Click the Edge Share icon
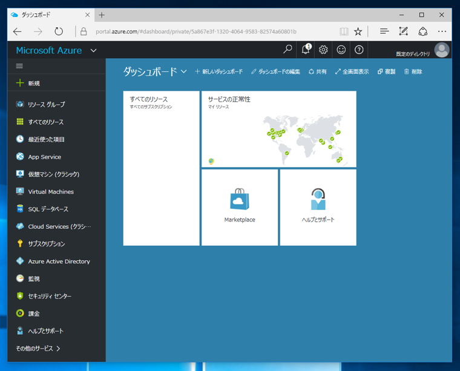460x371 pixels. (x=422, y=31)
